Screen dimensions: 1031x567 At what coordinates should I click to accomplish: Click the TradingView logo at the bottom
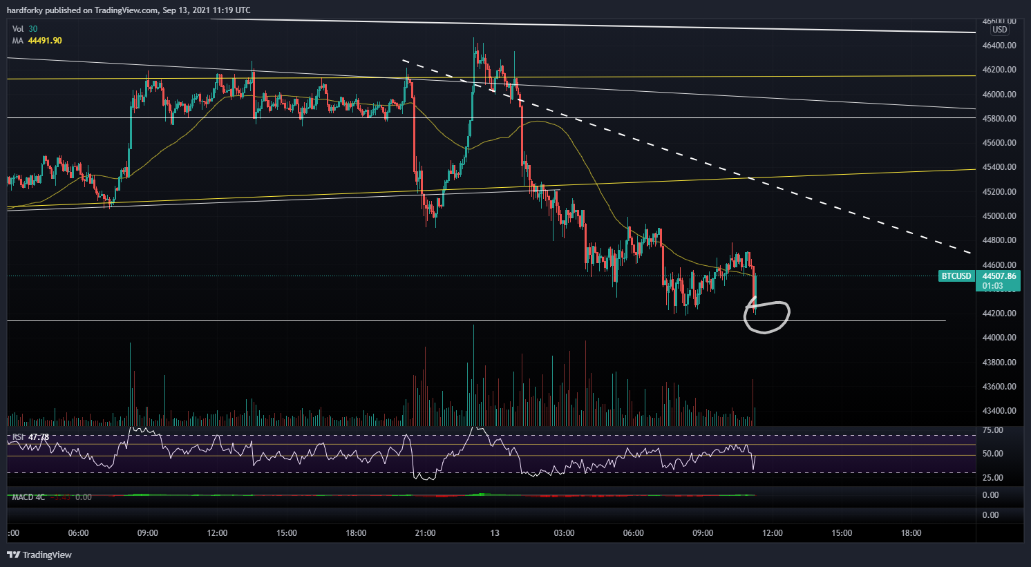click(x=39, y=555)
